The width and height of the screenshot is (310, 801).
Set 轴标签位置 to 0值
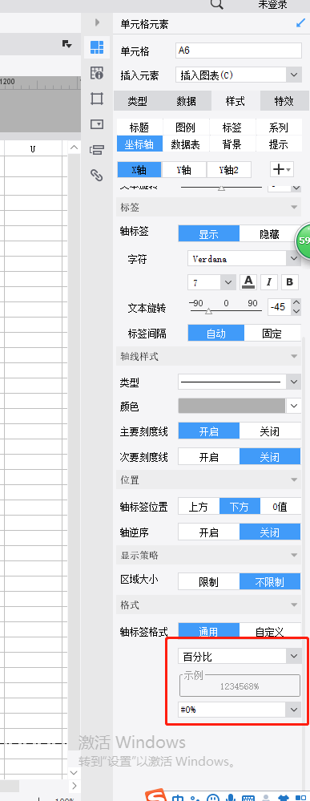click(x=280, y=507)
